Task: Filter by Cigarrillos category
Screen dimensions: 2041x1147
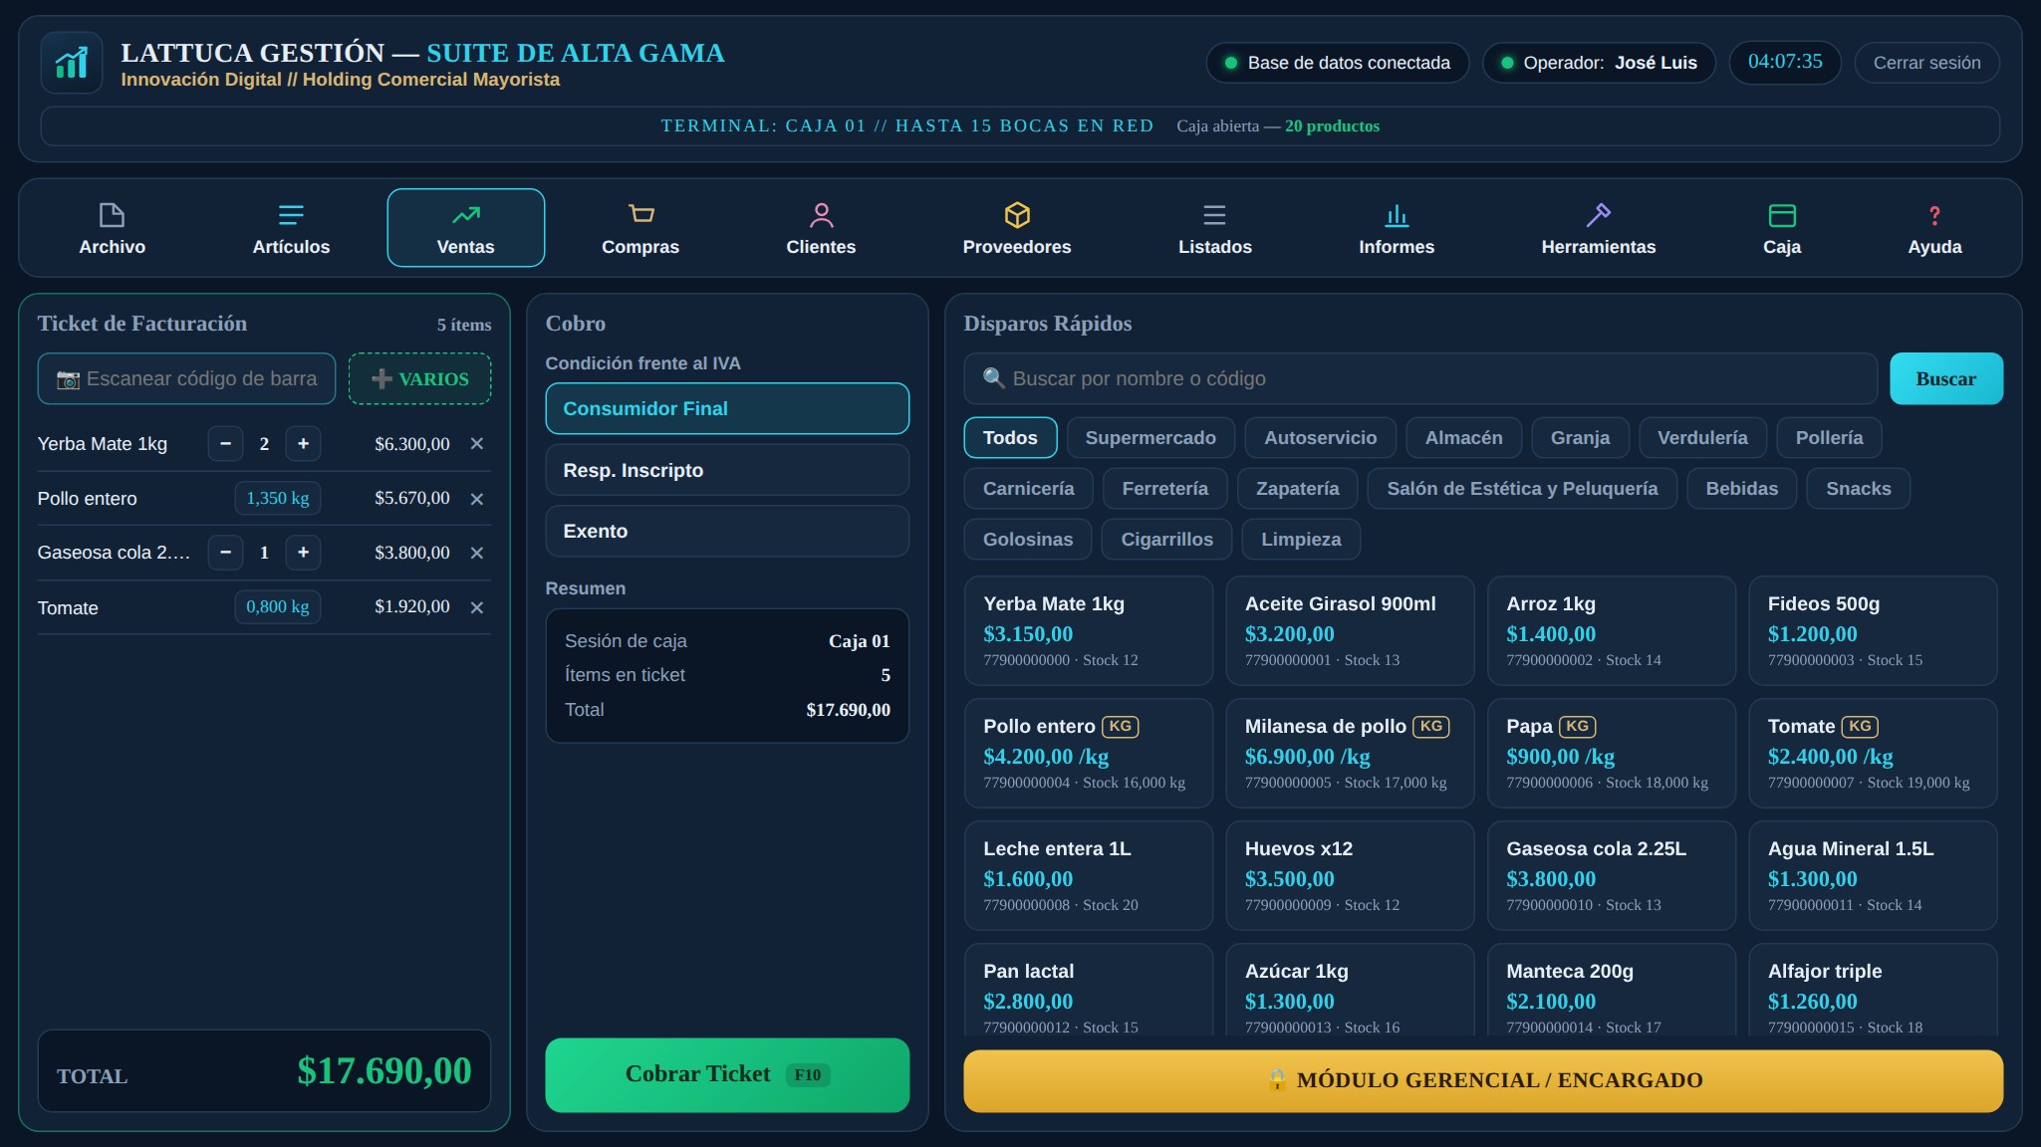Action: pyautogui.click(x=1166, y=540)
